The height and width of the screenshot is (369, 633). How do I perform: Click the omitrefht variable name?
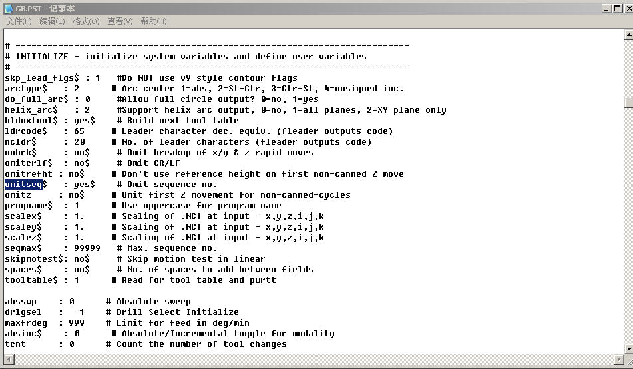point(29,173)
